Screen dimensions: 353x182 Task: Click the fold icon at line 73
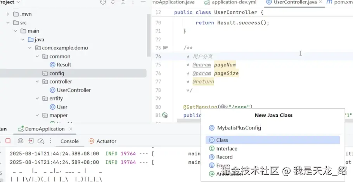(166, 48)
